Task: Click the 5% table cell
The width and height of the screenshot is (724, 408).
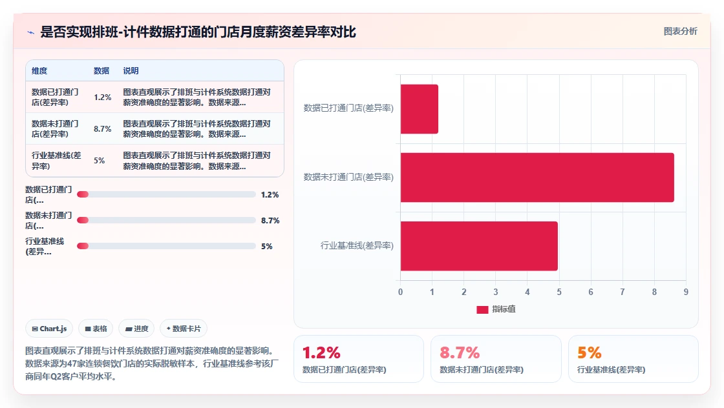Action: [100, 161]
